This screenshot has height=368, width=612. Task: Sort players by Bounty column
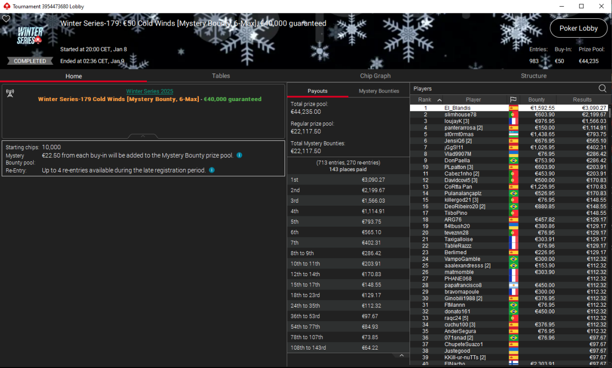tap(537, 100)
